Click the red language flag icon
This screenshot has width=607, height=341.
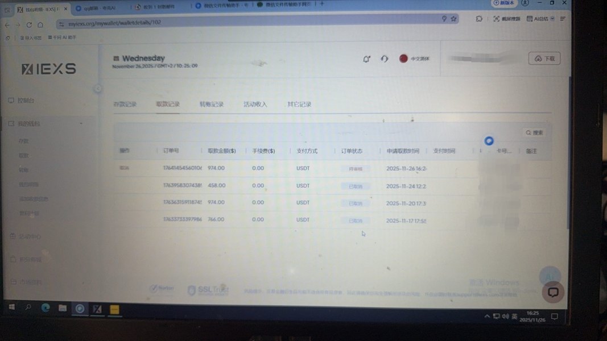403,59
